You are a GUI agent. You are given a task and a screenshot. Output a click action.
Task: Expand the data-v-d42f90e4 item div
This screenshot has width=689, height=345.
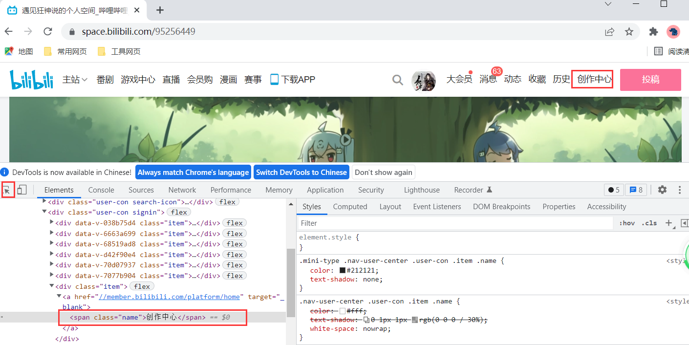pos(52,254)
